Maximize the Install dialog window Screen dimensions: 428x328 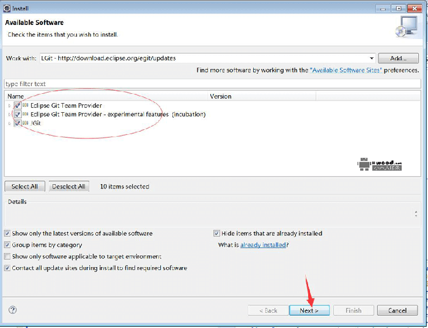pyautogui.click(x=399, y=9)
